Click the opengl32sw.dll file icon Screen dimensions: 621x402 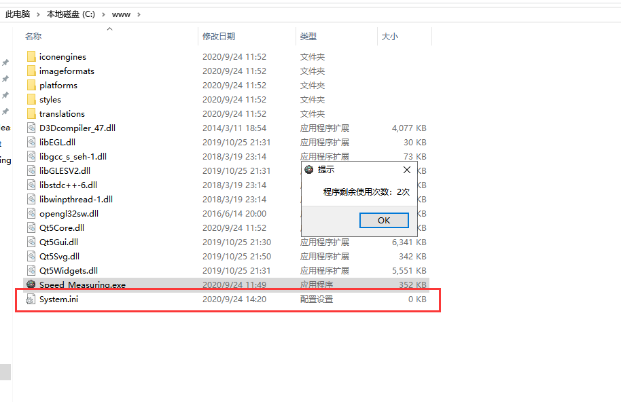[x=31, y=213]
